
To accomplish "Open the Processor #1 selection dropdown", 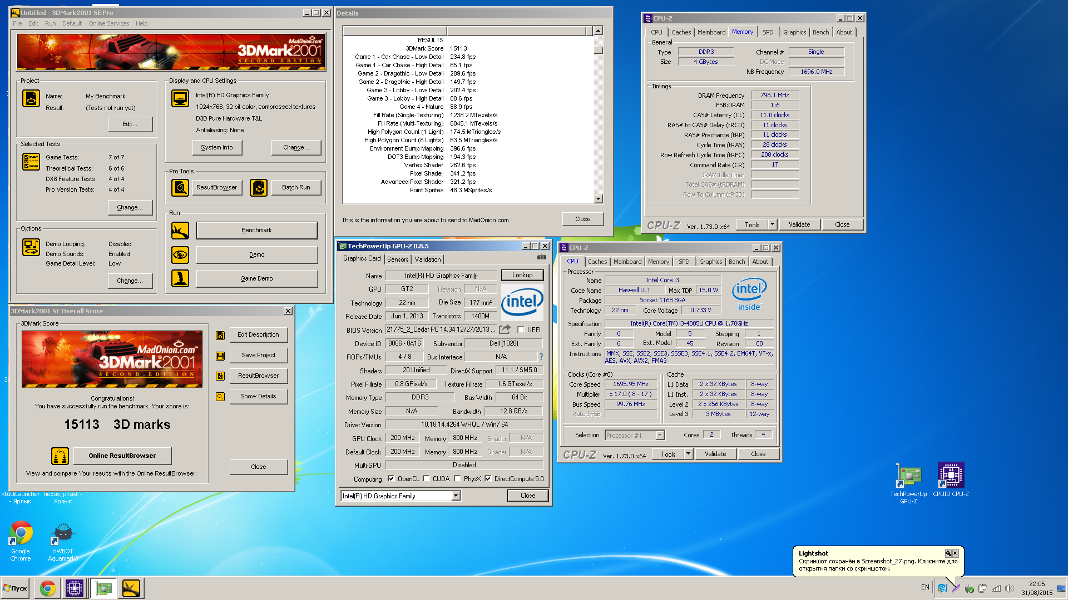I will (660, 436).
